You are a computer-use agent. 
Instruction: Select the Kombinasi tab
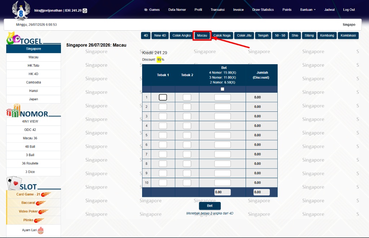pyautogui.click(x=348, y=35)
